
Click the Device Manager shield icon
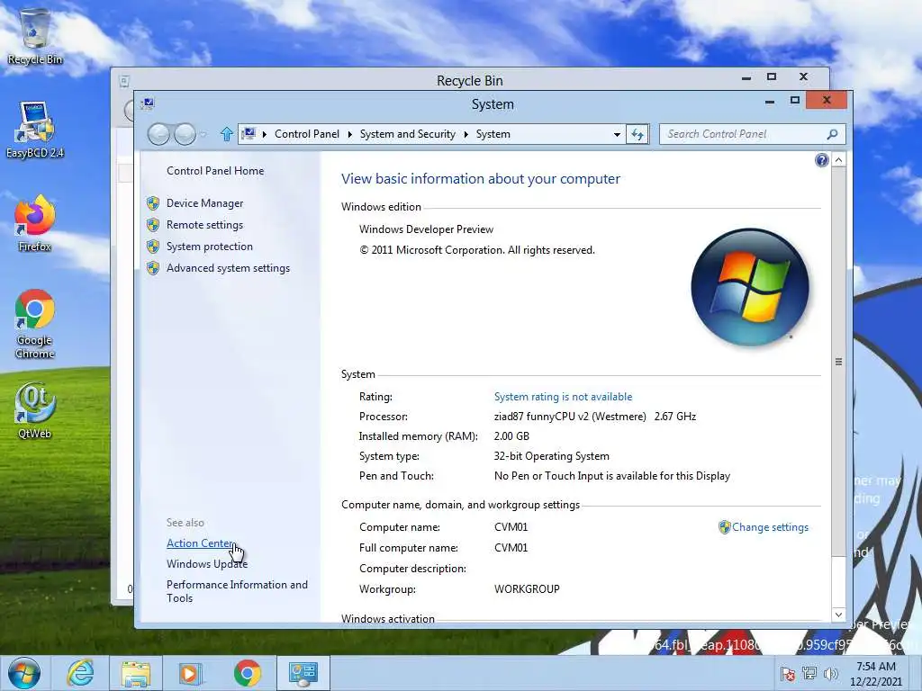[153, 203]
